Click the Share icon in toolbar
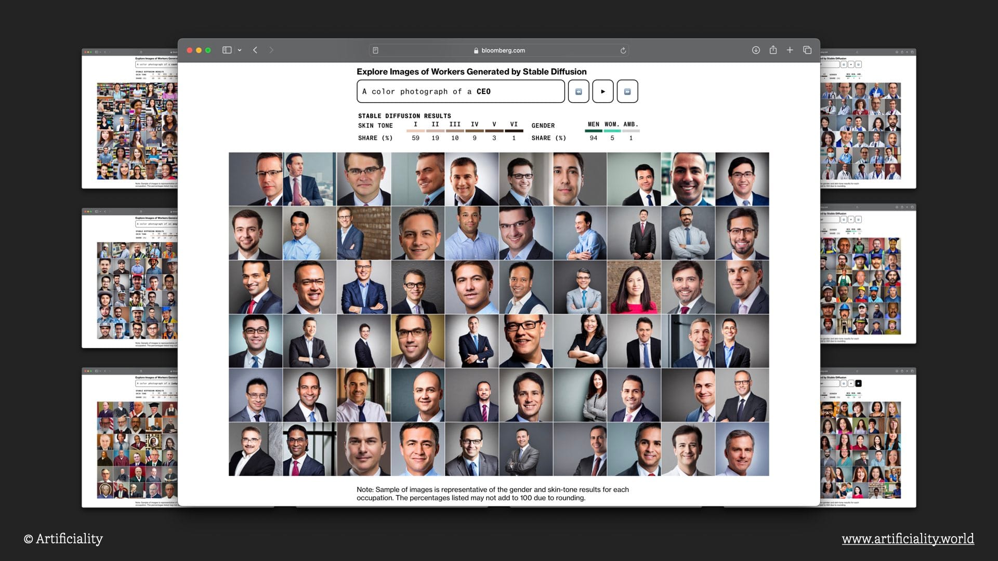The height and width of the screenshot is (561, 998). pos(773,50)
